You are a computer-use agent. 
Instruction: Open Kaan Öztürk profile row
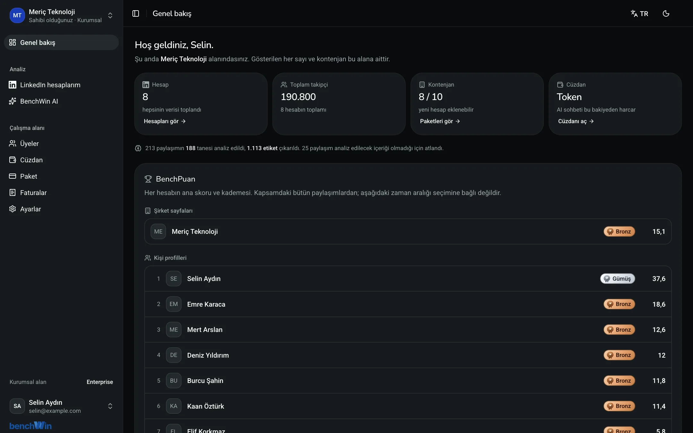point(408,406)
